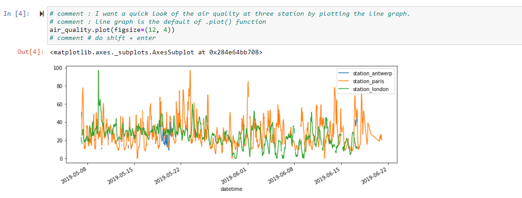Click the comment line about .plot() default
This screenshot has height=198, width=522.
tap(158, 22)
